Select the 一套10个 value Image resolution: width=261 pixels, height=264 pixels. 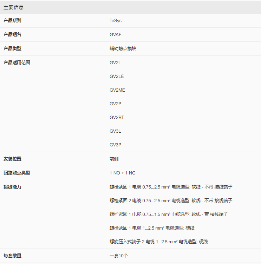(x=119, y=256)
